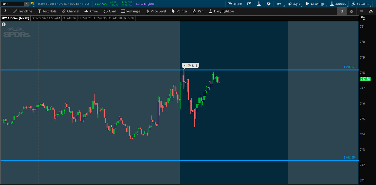Open the Patterns menu

pyautogui.click(x=360, y=4)
